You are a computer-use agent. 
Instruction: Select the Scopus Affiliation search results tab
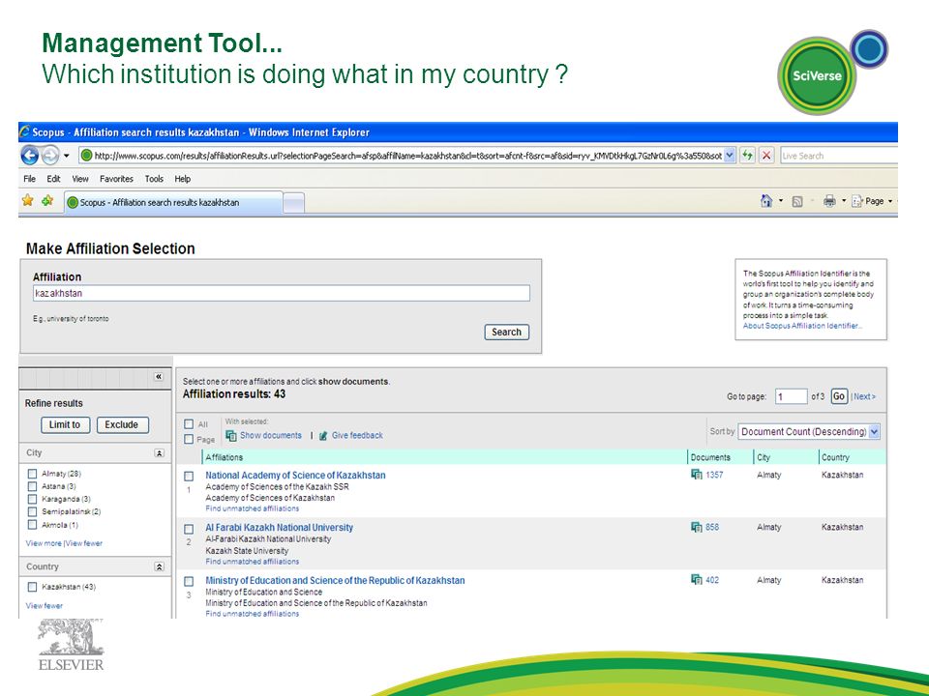point(173,202)
